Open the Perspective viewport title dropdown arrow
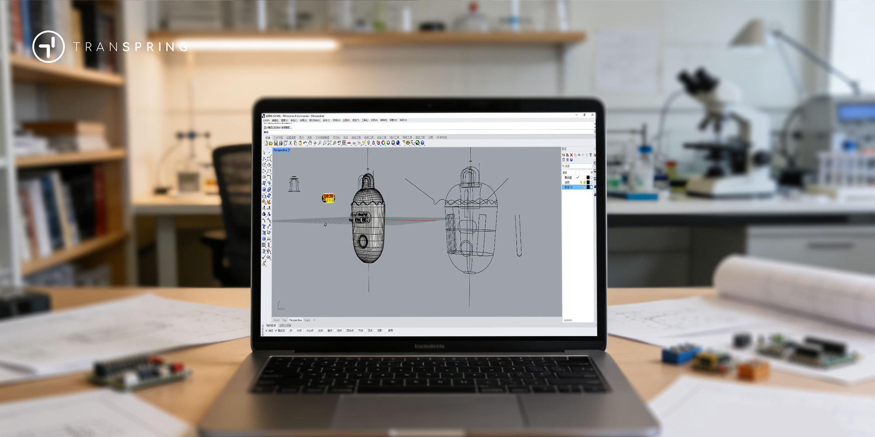Screen dimensions: 875x437 289,150
